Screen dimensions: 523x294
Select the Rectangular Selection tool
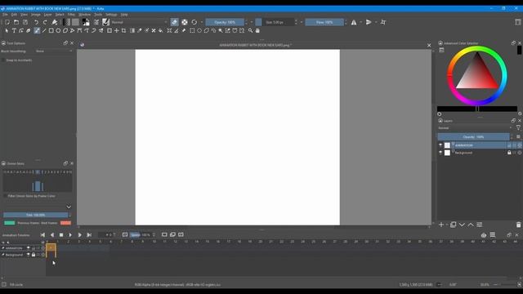192,31
